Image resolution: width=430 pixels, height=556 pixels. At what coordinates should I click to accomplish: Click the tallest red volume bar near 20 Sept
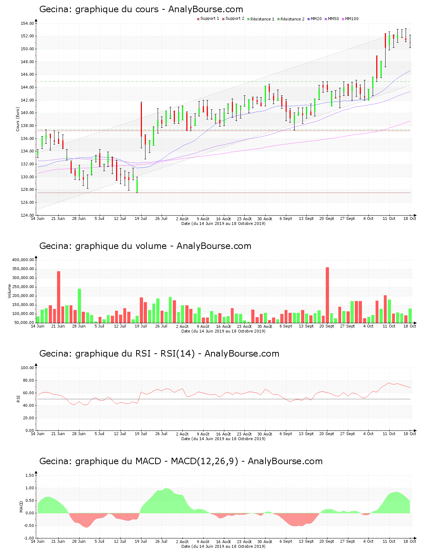coord(327,295)
